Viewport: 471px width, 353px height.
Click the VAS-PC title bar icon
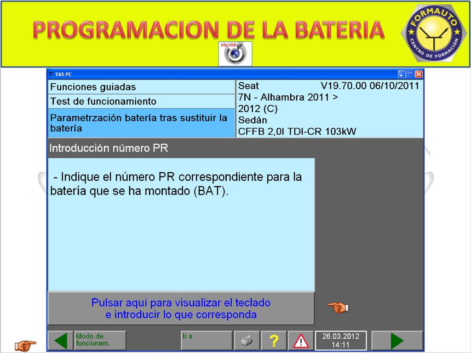point(51,74)
